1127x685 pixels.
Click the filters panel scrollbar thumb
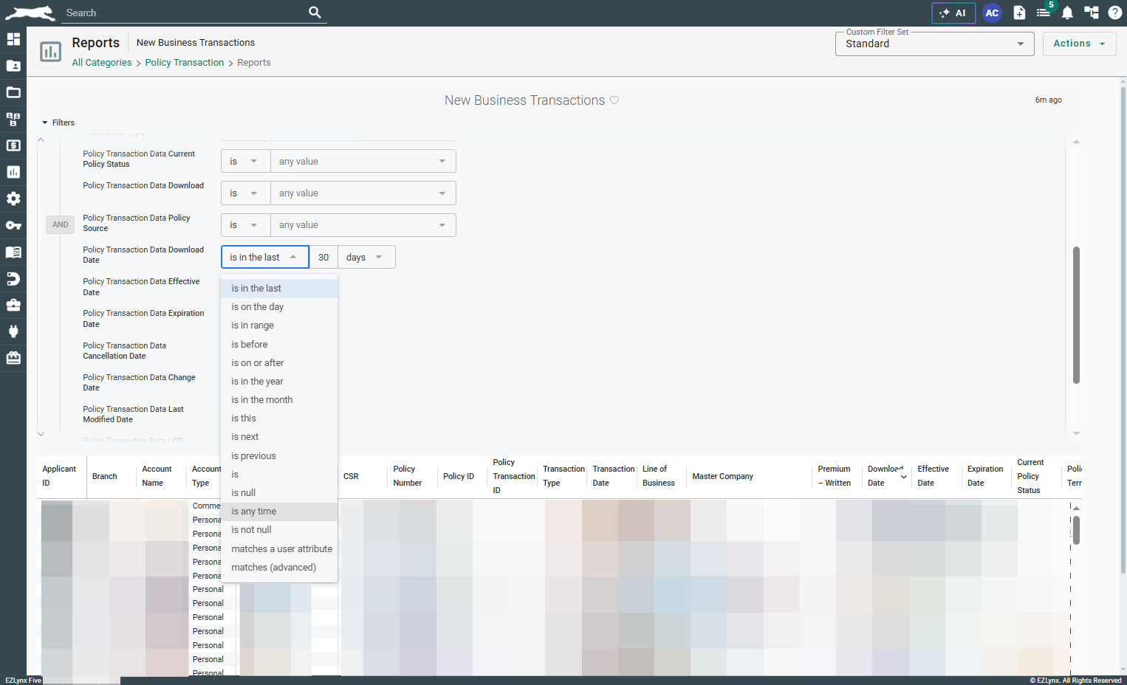1076,315
